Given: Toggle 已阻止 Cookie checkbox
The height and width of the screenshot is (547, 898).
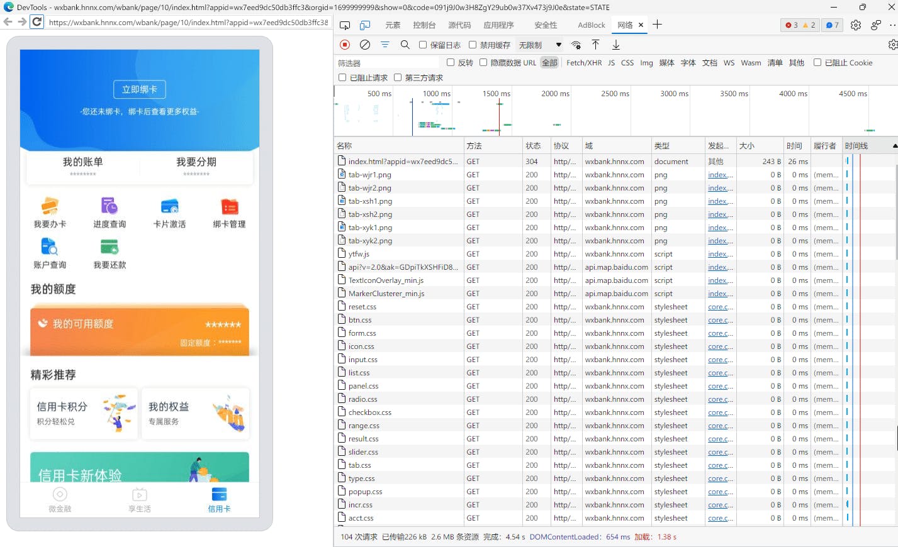Looking at the screenshot, I should click(817, 62).
